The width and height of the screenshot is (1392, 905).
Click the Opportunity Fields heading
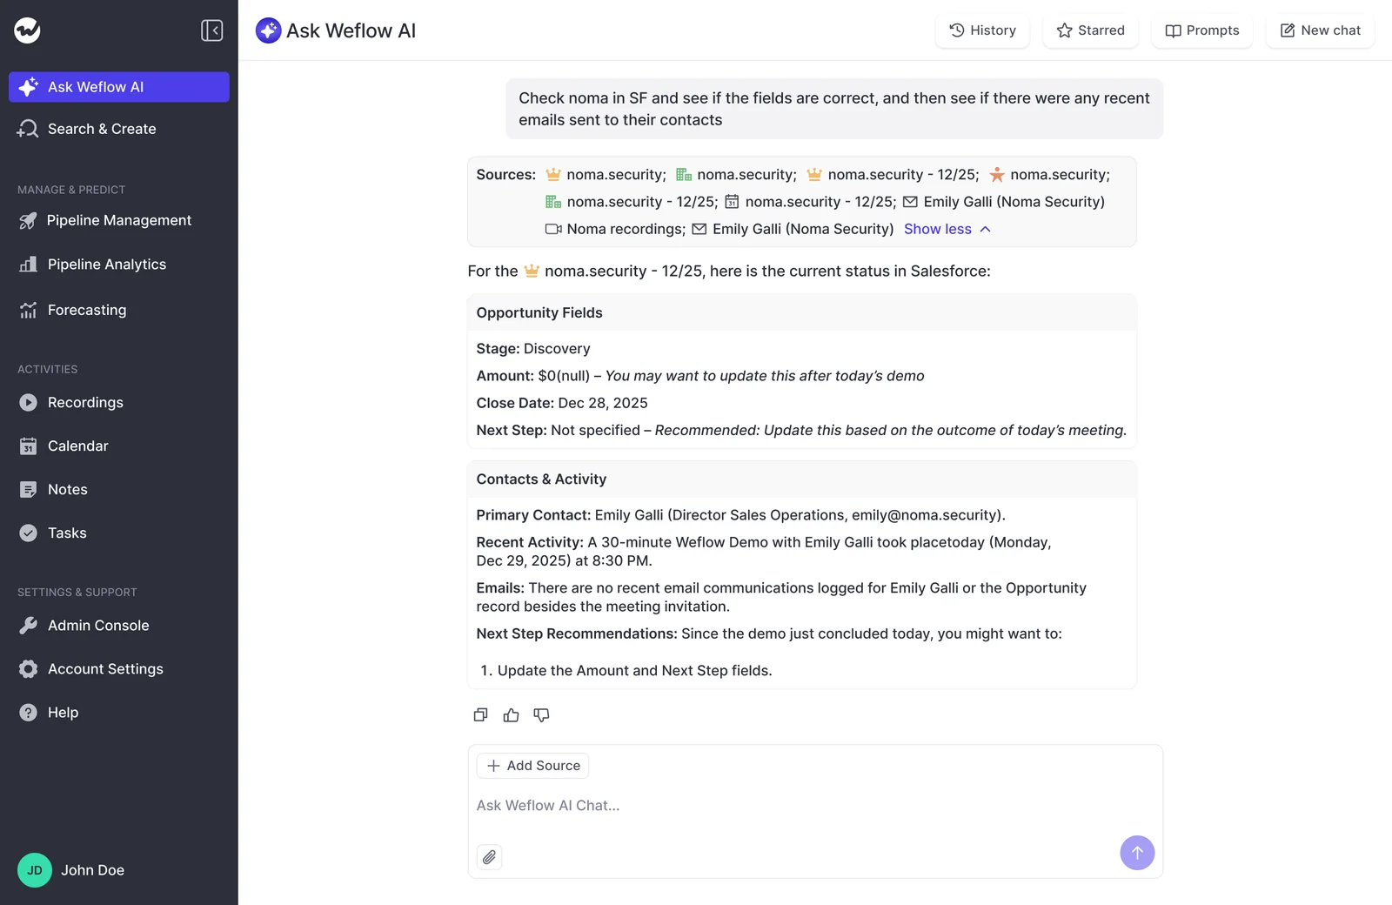539,312
